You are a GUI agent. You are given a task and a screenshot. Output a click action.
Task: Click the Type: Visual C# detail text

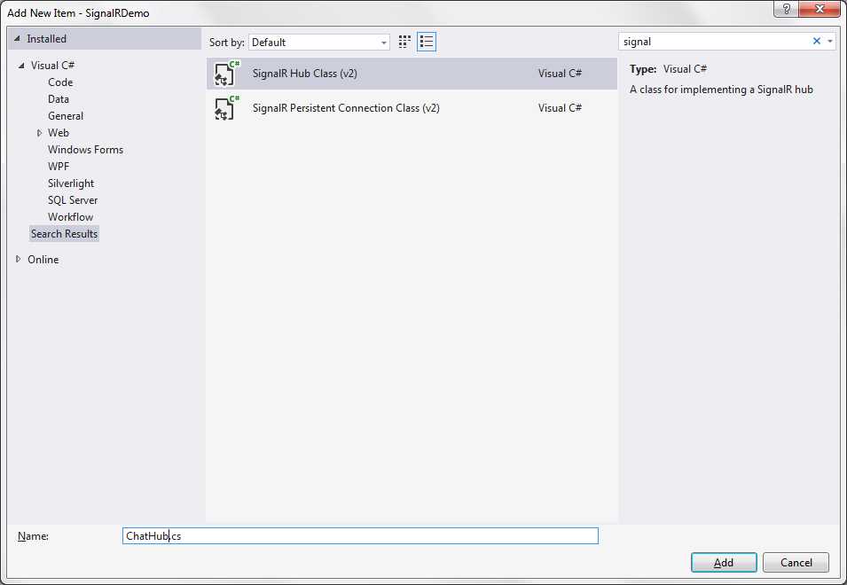(x=668, y=69)
